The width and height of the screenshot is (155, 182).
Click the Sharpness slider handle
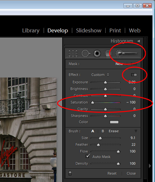tap(105, 116)
